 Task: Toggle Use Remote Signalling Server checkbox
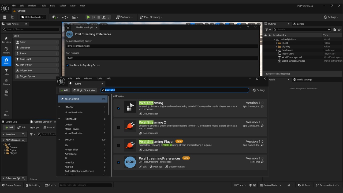(68, 65)
